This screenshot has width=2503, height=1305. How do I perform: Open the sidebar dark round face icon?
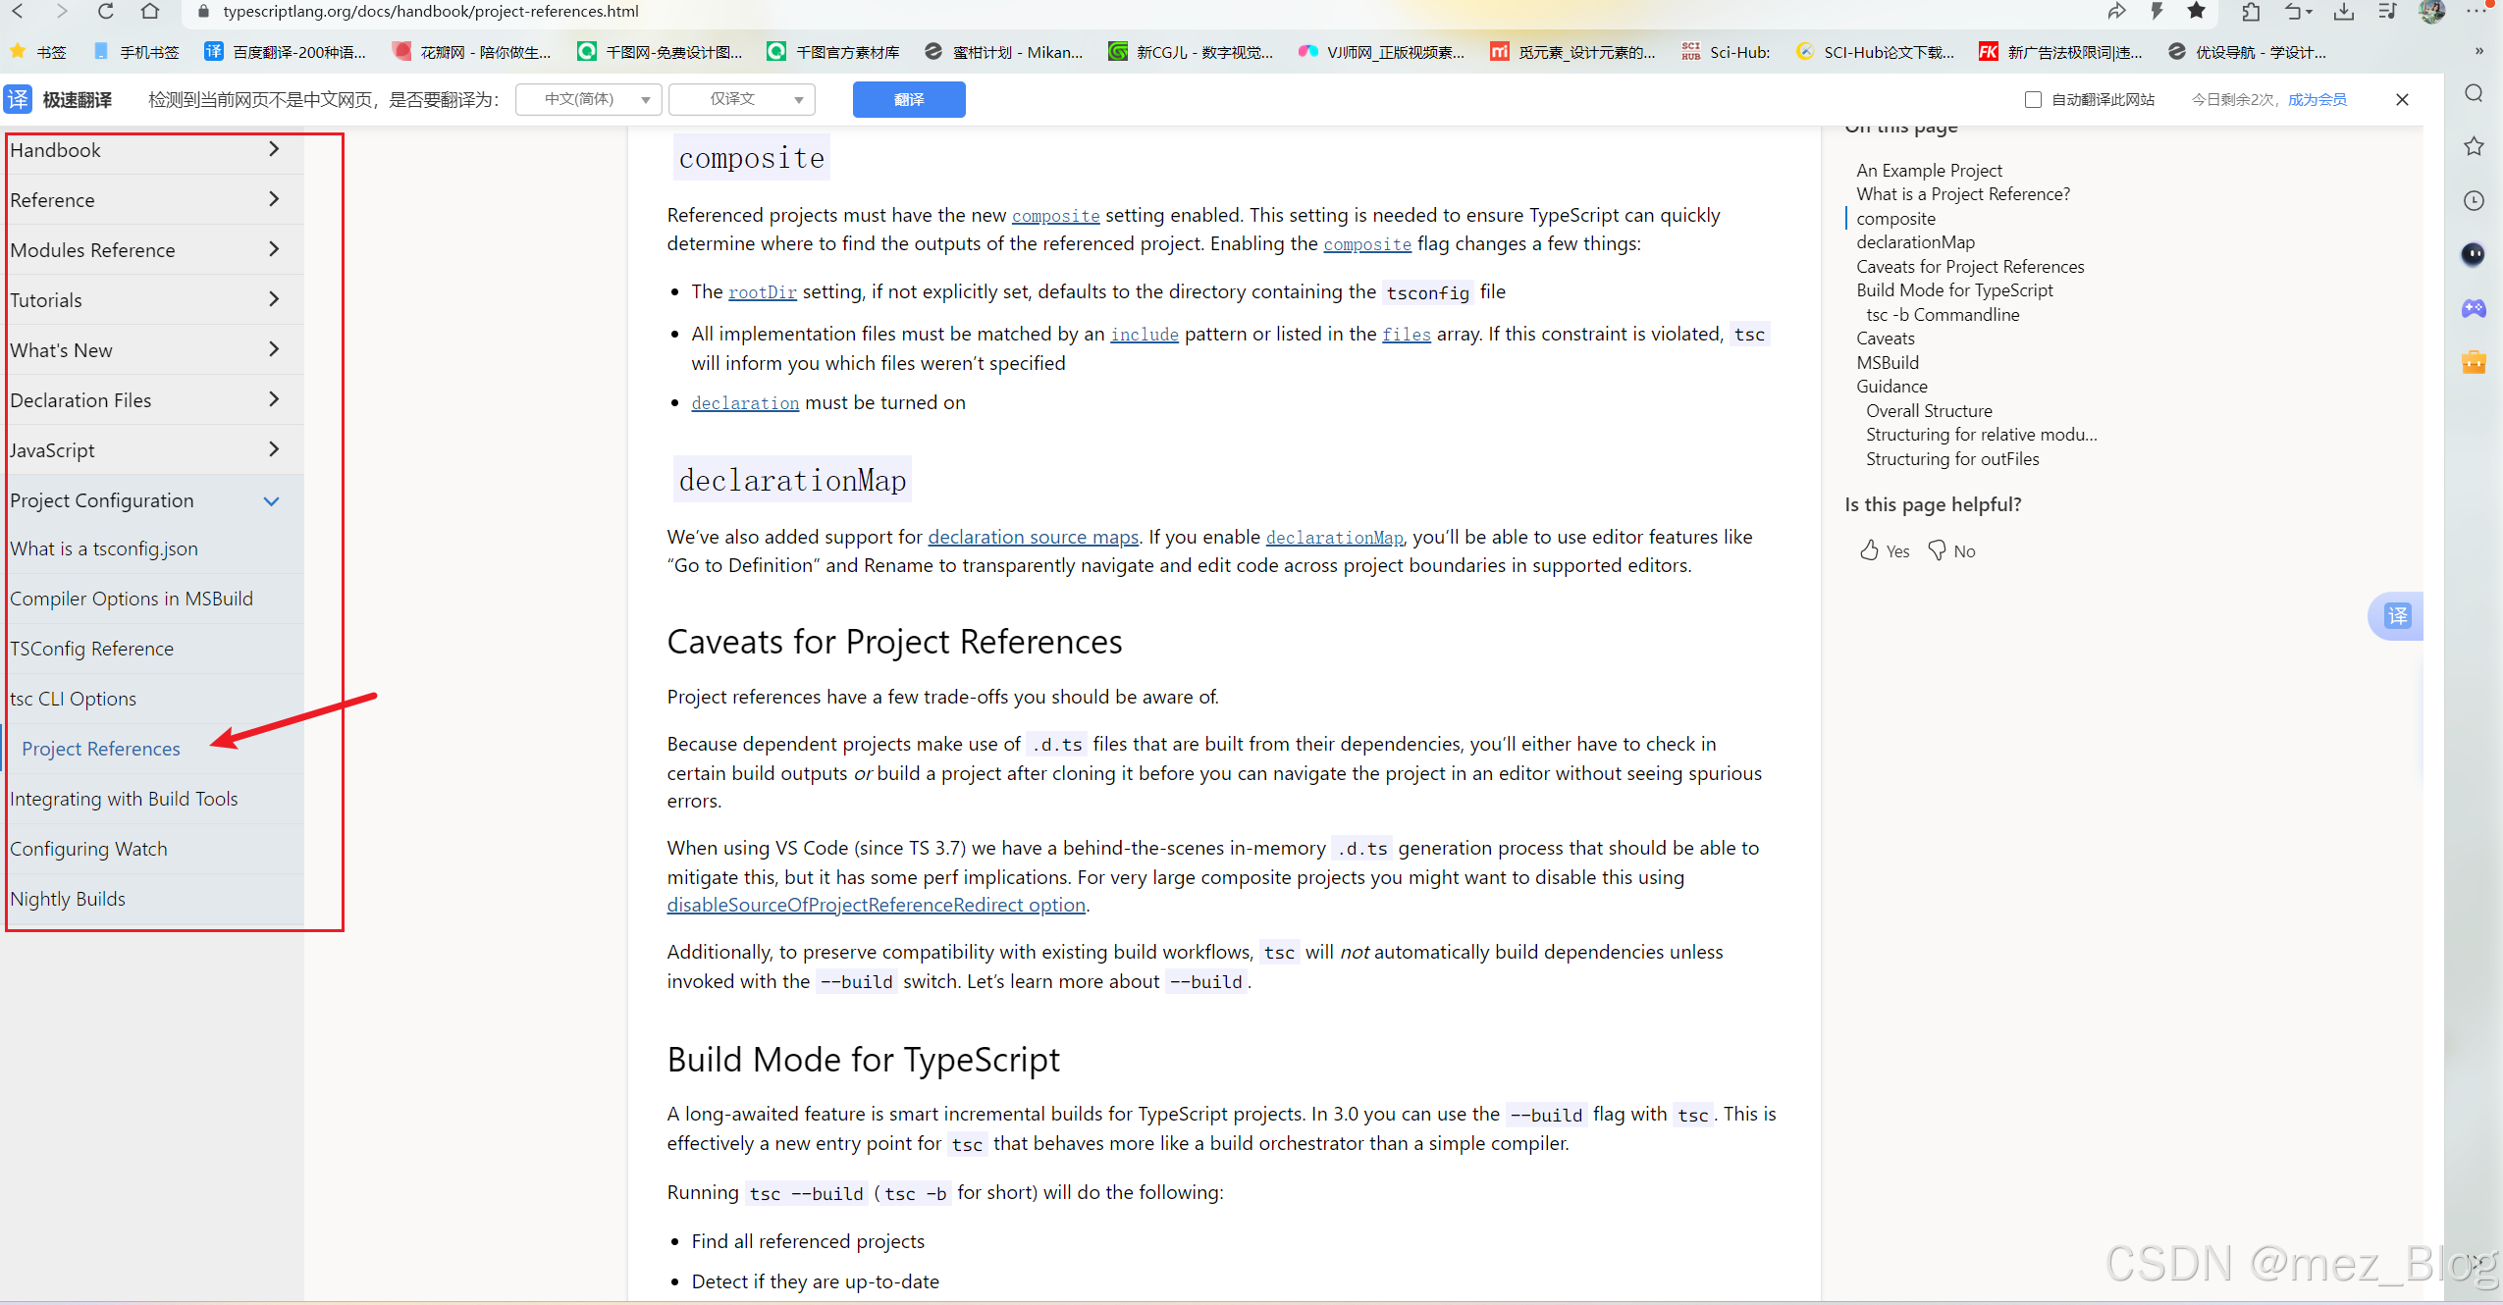tap(2474, 254)
